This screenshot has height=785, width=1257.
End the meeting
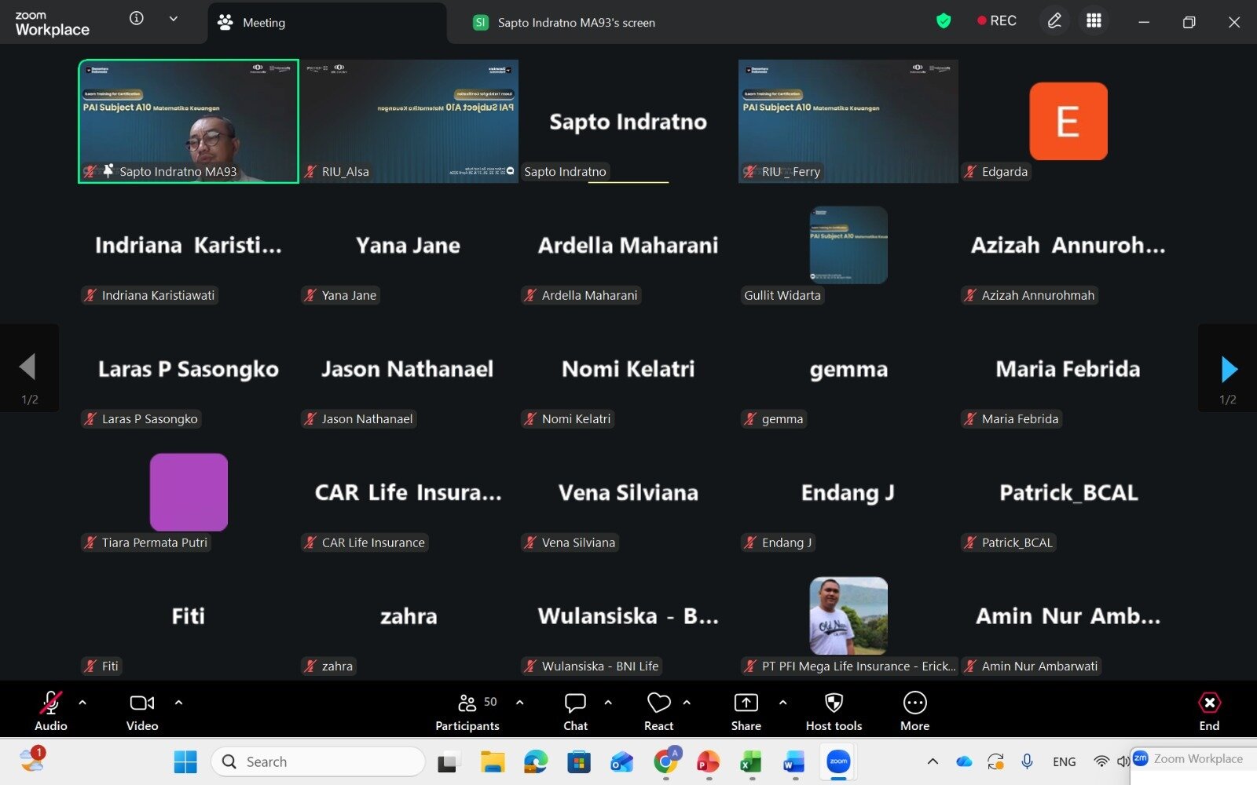click(1209, 711)
